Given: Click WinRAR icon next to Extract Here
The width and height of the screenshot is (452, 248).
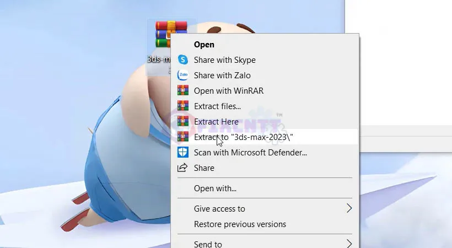Looking at the screenshot, I should tap(182, 122).
